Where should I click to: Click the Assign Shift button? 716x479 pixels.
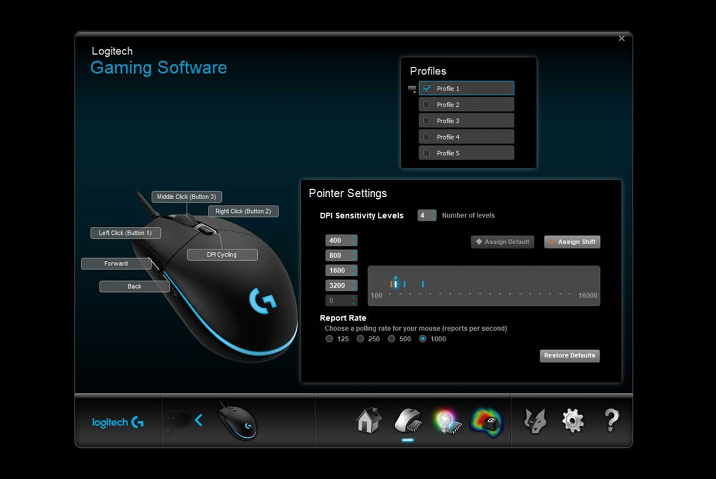click(572, 242)
